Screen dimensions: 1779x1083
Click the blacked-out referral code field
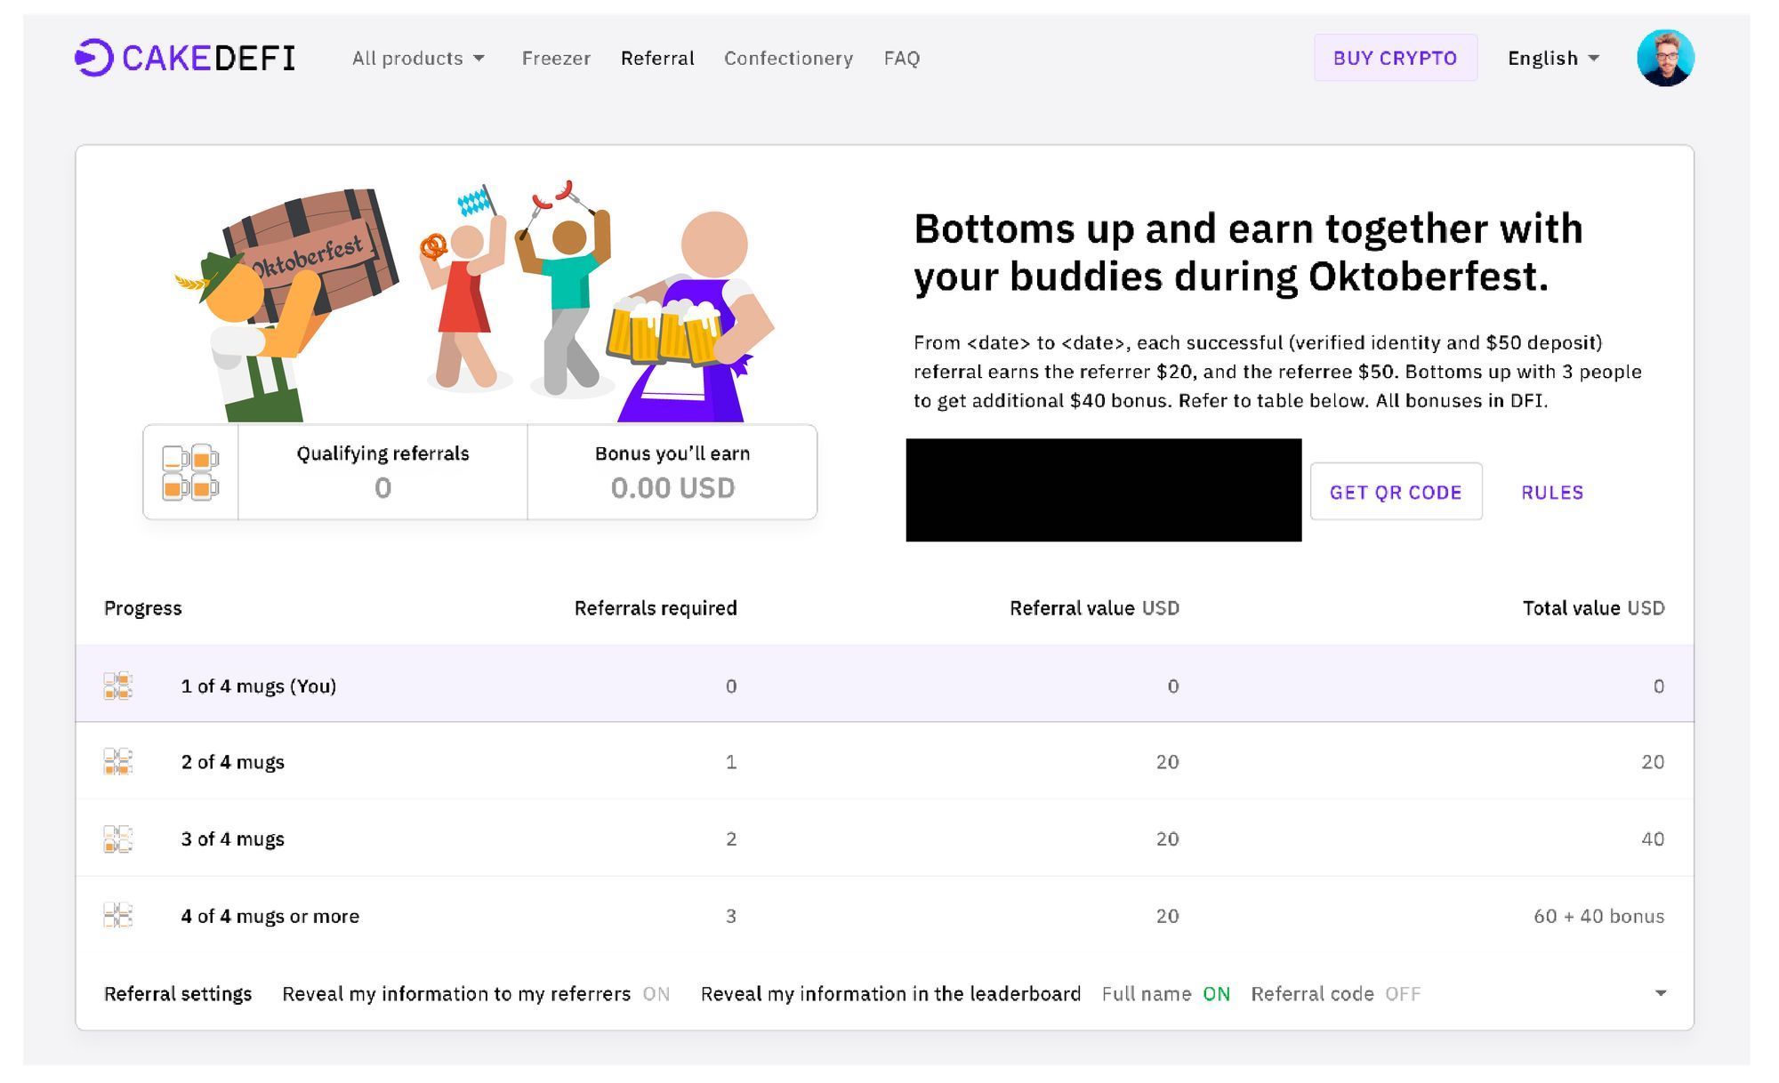pos(1103,490)
